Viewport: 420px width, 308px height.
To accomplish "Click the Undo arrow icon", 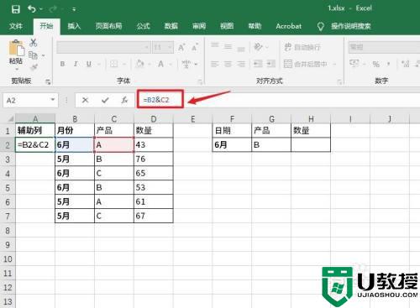I will click(32, 9).
